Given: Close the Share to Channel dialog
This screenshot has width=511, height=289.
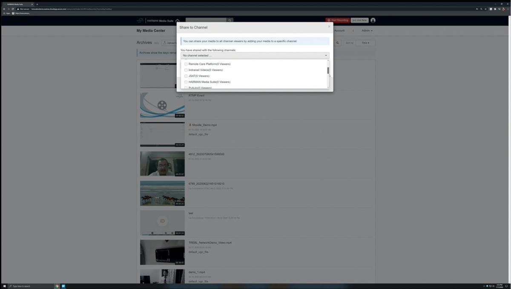Looking at the screenshot, I should coord(329,26).
